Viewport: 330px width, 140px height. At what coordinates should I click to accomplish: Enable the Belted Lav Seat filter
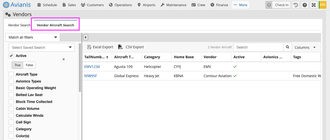click(11, 95)
